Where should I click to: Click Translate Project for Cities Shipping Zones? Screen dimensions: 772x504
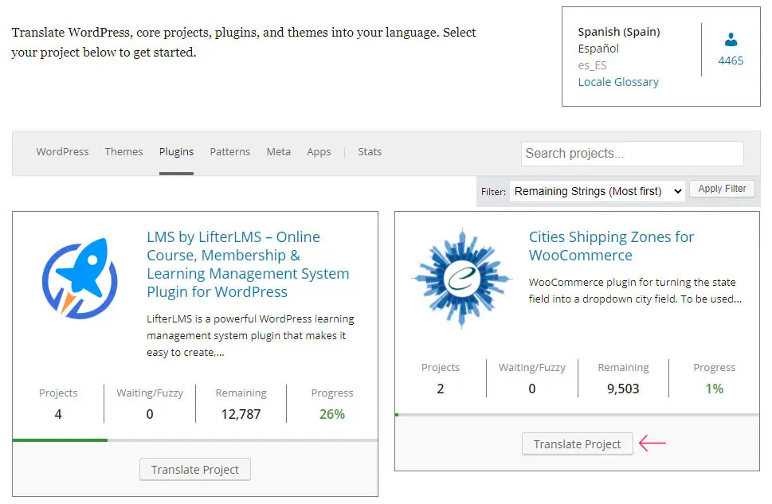(x=577, y=444)
